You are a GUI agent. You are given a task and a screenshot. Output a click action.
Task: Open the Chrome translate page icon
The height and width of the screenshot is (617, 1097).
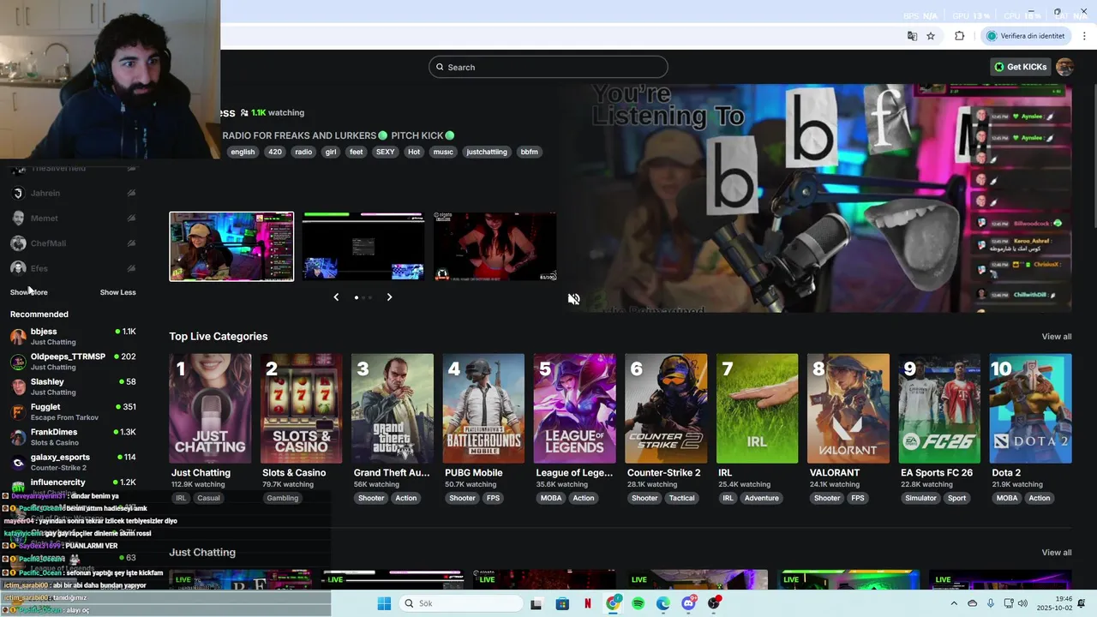click(x=912, y=36)
